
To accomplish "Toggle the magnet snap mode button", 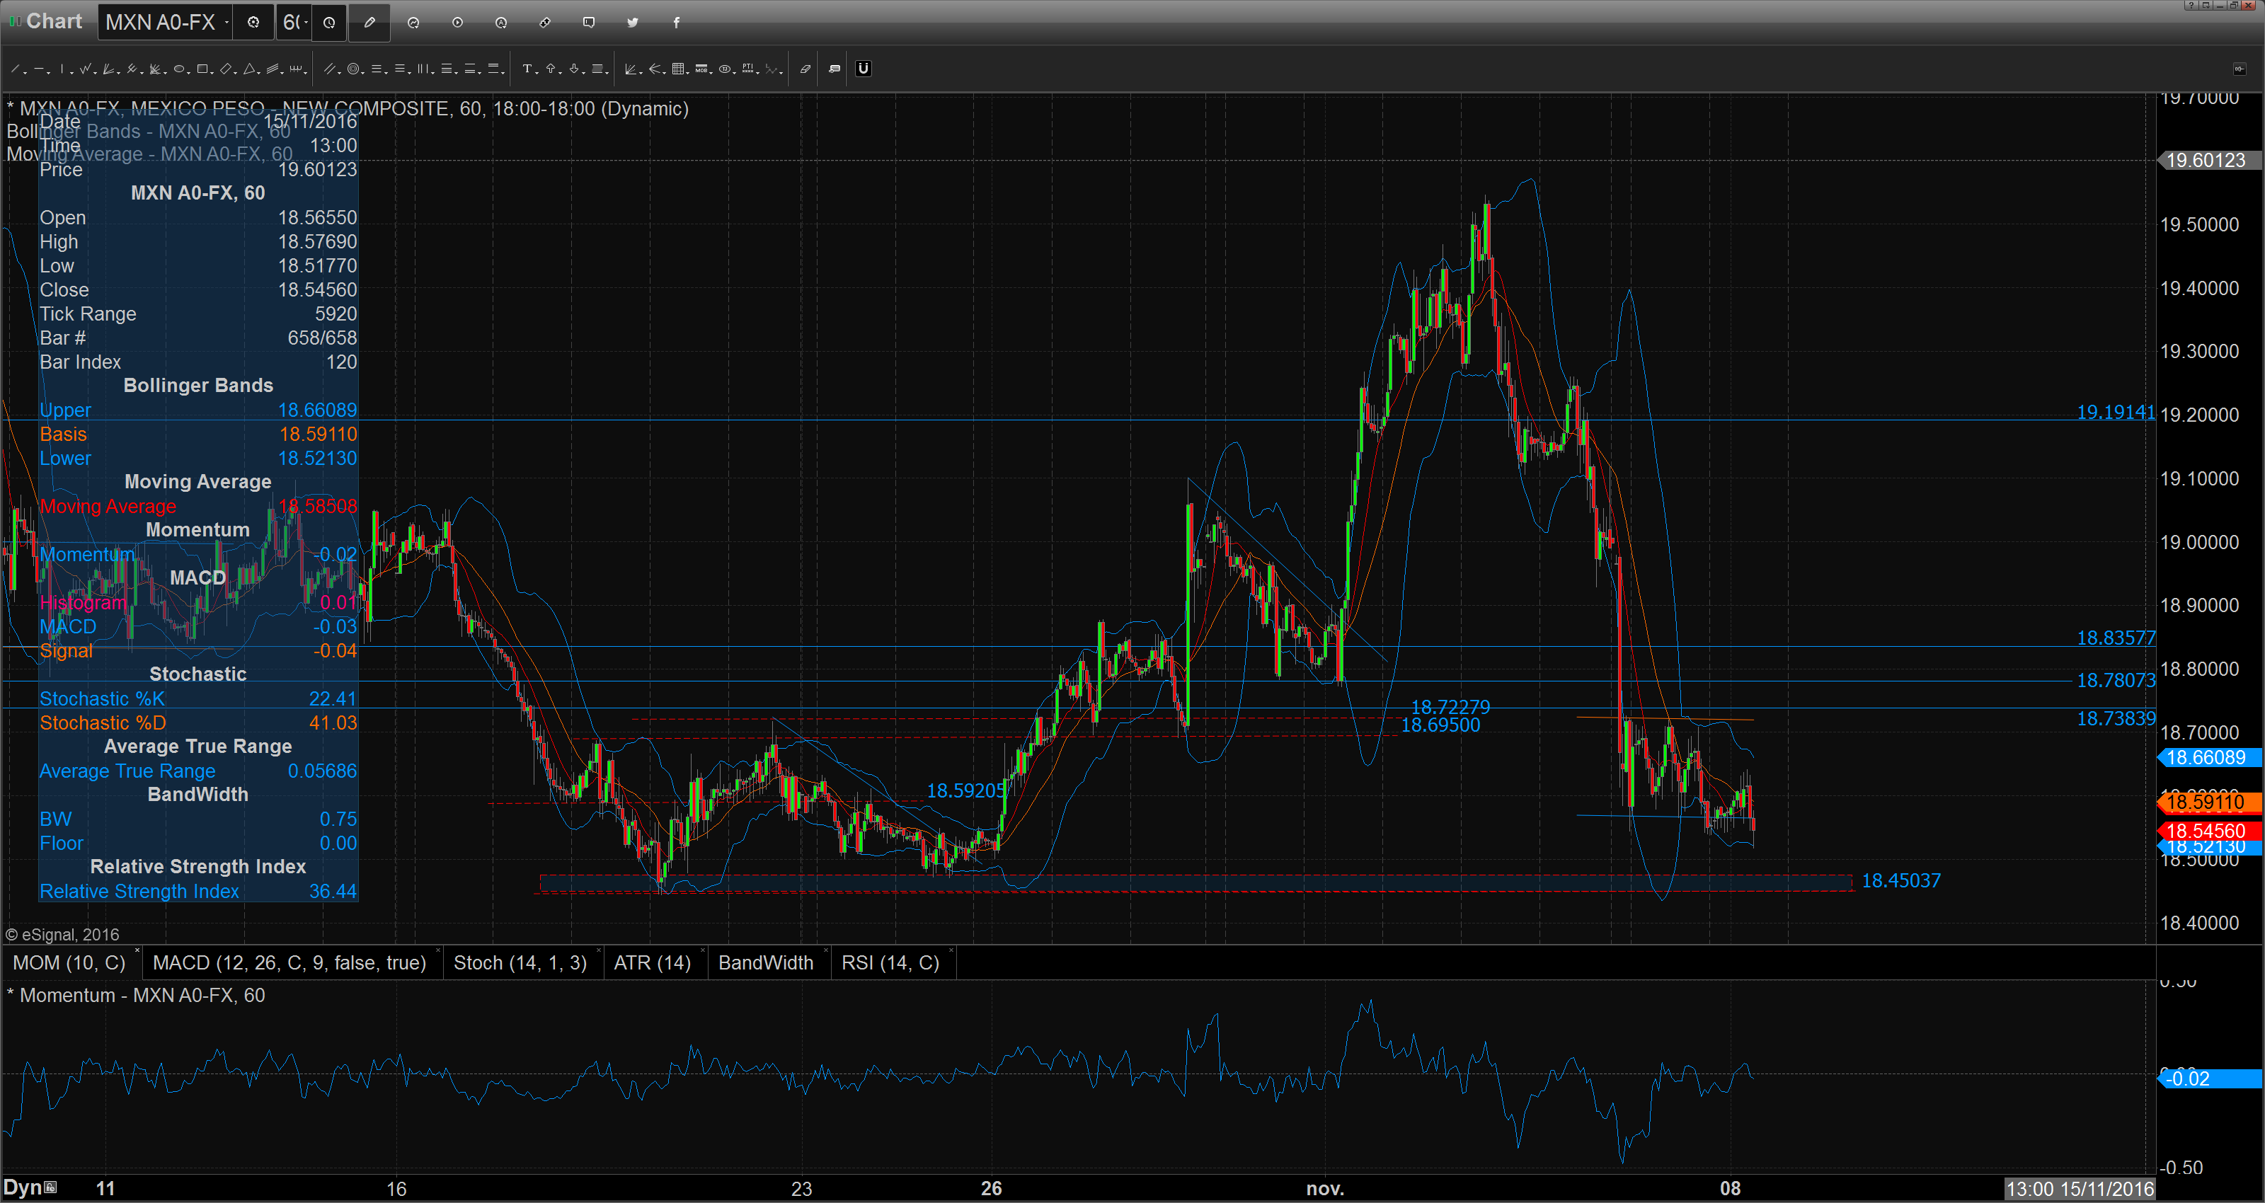I will coord(864,69).
